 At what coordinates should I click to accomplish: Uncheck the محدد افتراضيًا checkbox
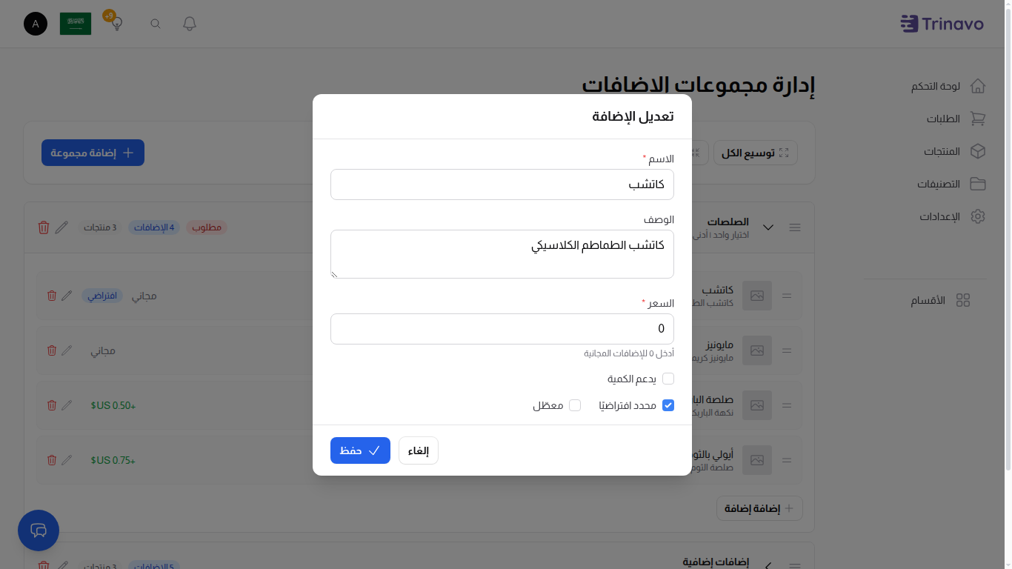[668, 405]
